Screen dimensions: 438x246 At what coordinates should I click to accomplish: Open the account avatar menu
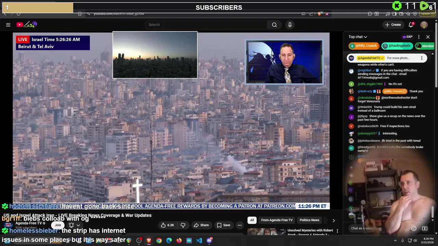point(424,25)
